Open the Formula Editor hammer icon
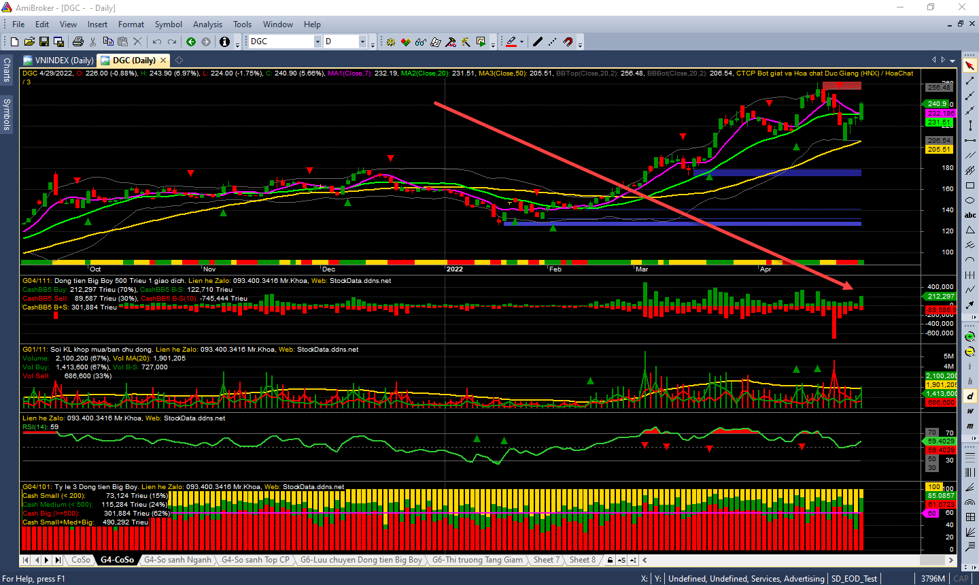This screenshot has height=585, width=979. click(451, 41)
